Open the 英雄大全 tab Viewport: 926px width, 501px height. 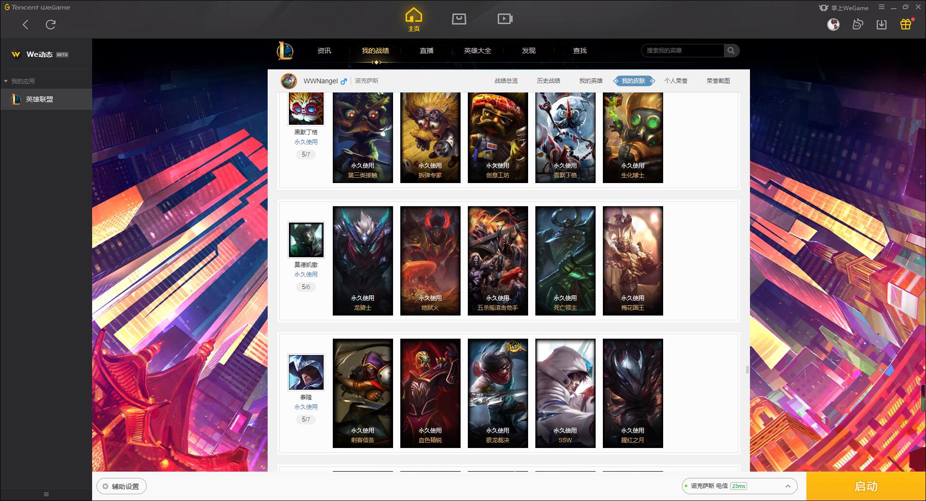477,51
